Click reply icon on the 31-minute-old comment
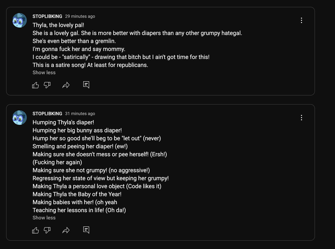The height and width of the screenshot is (249, 335). point(86,230)
